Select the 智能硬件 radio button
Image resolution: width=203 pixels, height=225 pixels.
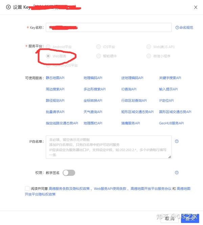pyautogui.click(x=98, y=56)
